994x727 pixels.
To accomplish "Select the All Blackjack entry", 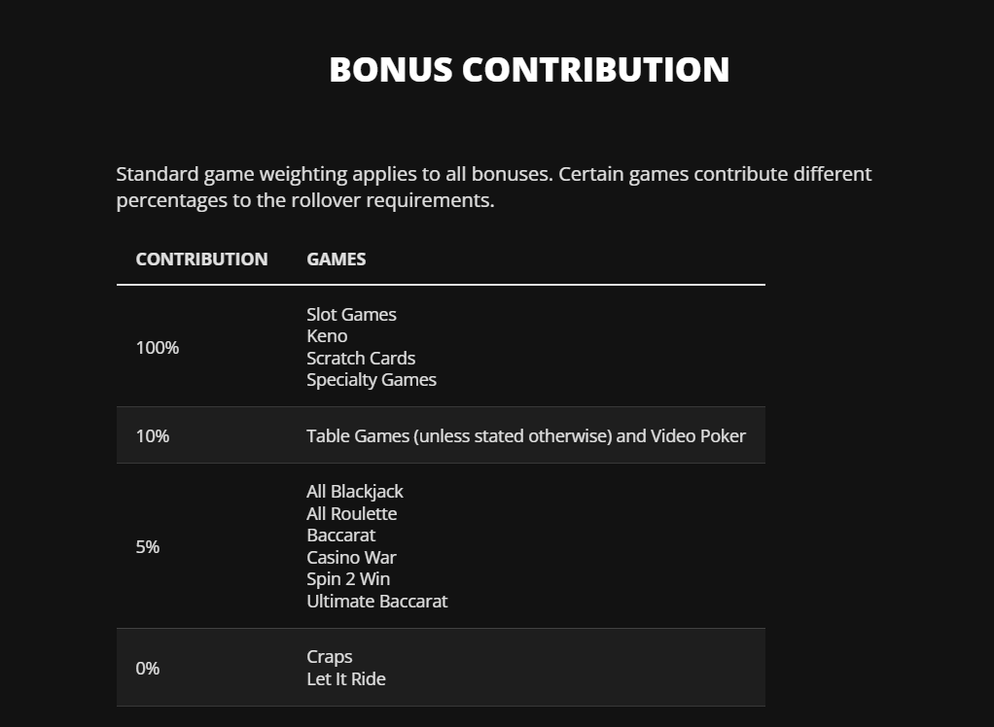I will [355, 492].
